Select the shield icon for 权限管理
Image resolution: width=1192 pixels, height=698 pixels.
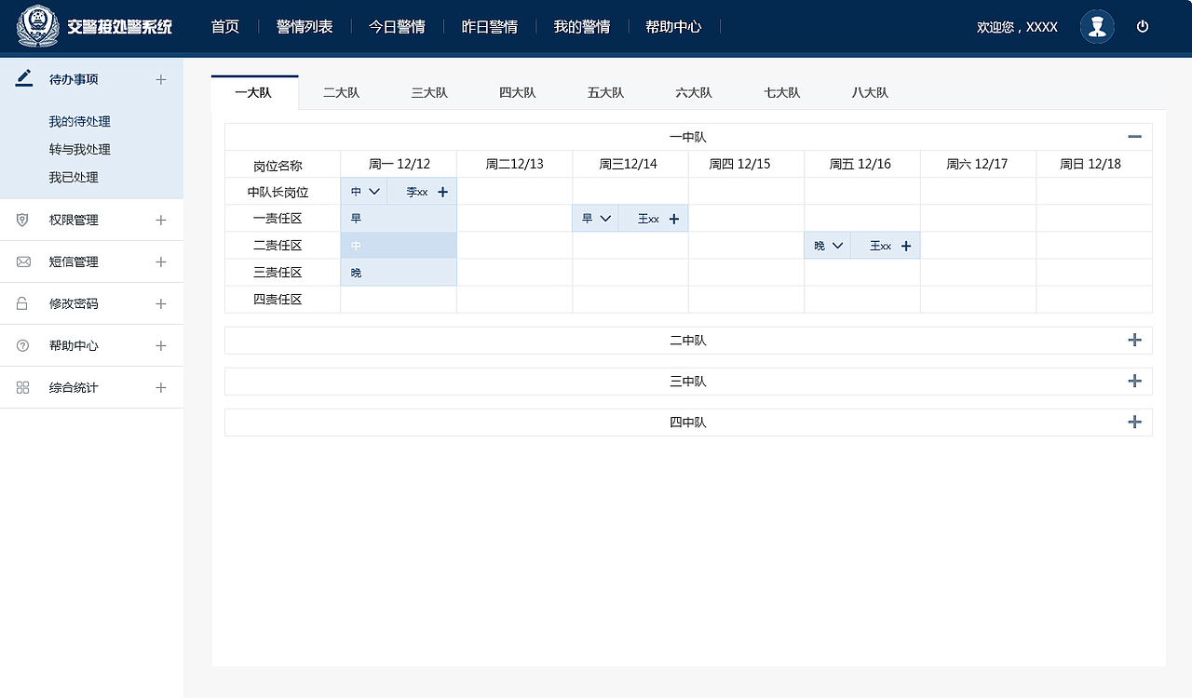[21, 220]
